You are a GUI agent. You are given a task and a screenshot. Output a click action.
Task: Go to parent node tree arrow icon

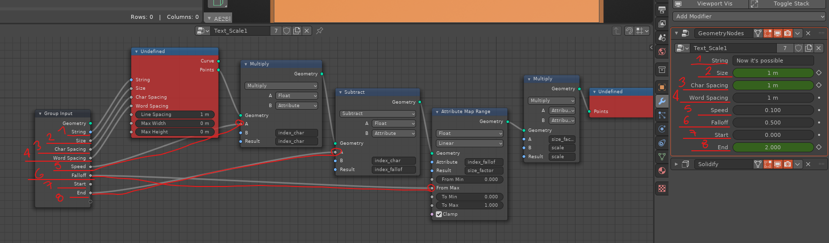[x=616, y=31]
